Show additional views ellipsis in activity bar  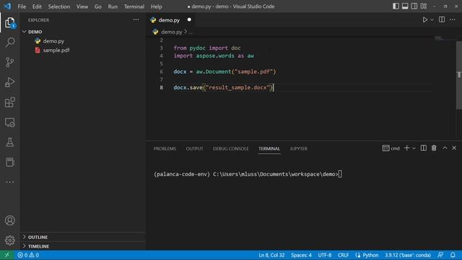pyautogui.click(x=9, y=182)
